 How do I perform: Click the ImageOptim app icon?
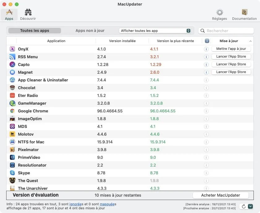pos(12,119)
